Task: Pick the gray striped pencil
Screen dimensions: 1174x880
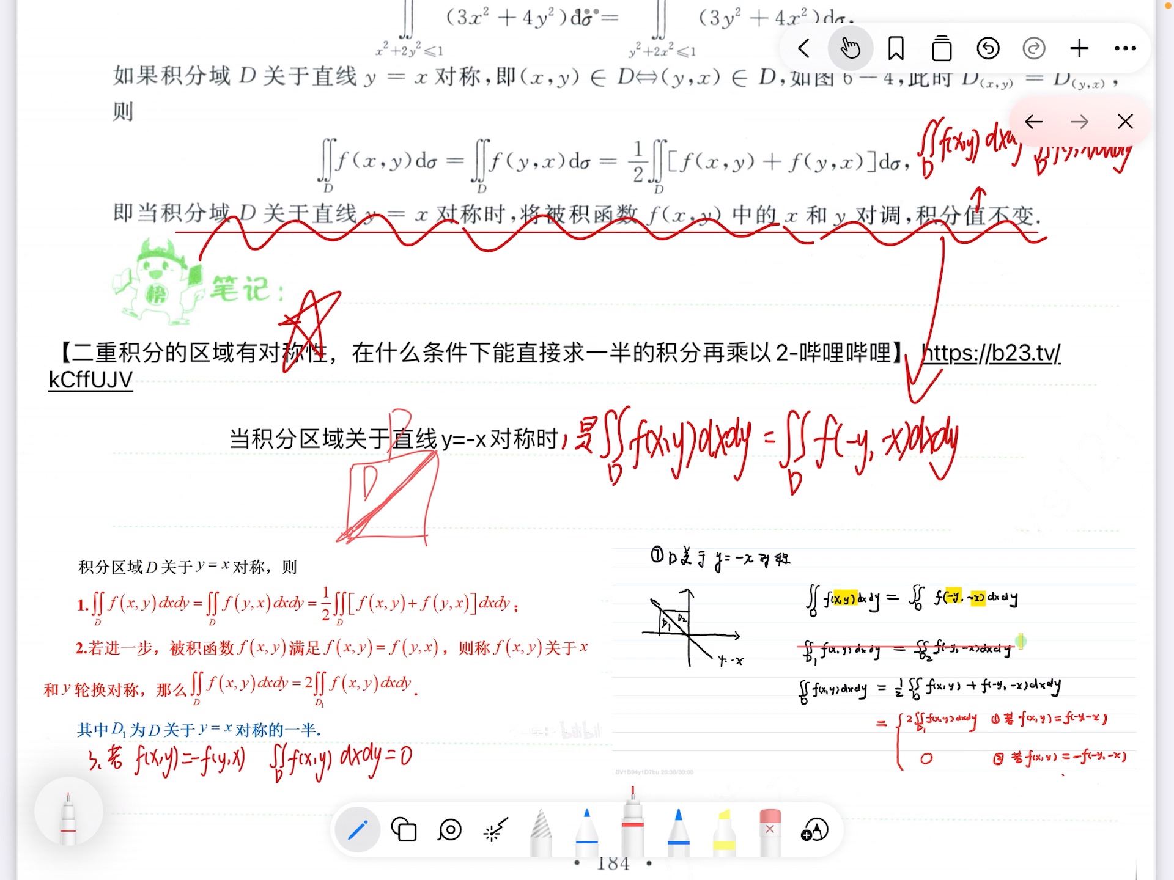Action: click(541, 832)
